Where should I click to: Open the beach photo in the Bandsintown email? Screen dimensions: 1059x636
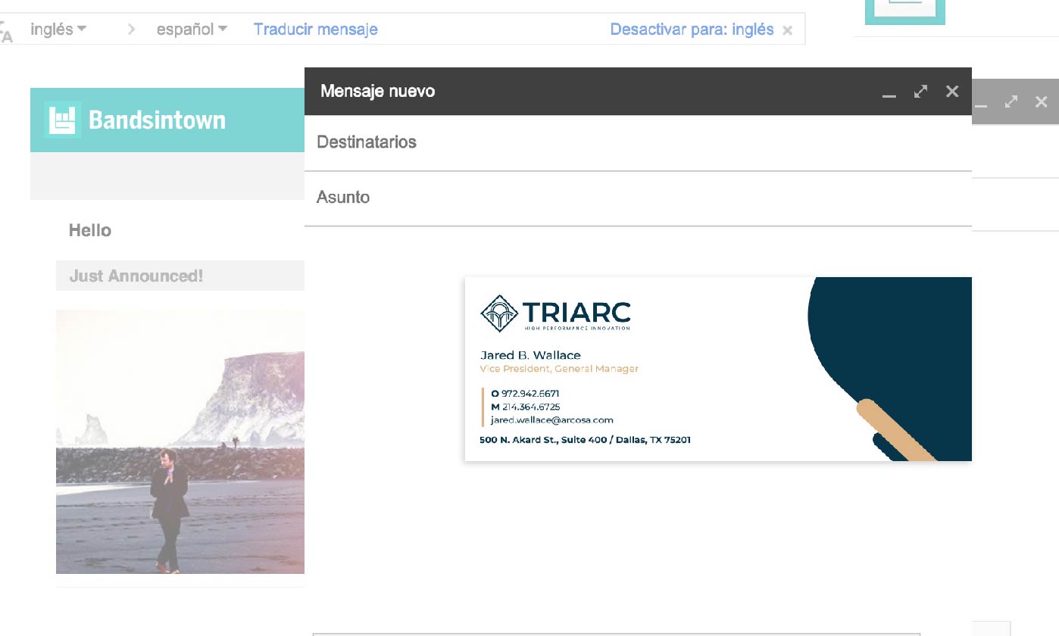point(180,441)
